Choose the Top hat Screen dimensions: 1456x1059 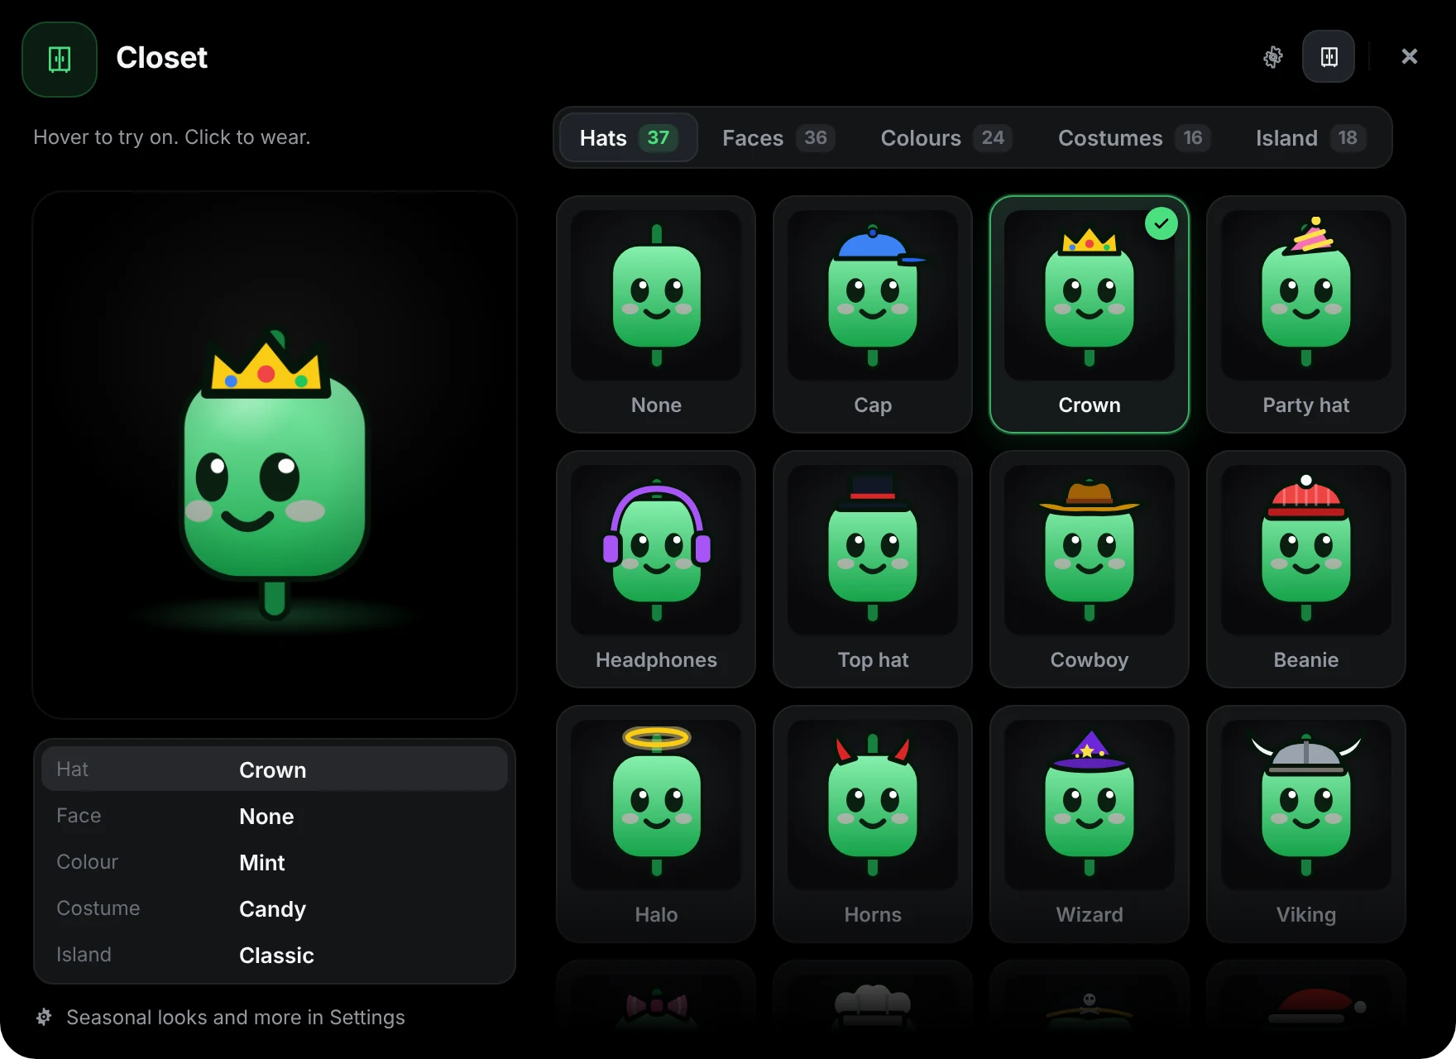coord(873,569)
